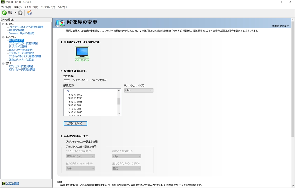Click main panel scroll up arrow
Image resolution: width=295 pixels, height=188 pixels.
point(293,20)
